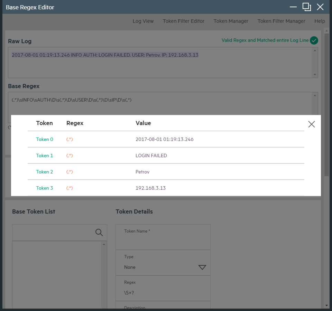Expand the Type dropdown arrow
The image size is (332, 311).
[x=202, y=267]
